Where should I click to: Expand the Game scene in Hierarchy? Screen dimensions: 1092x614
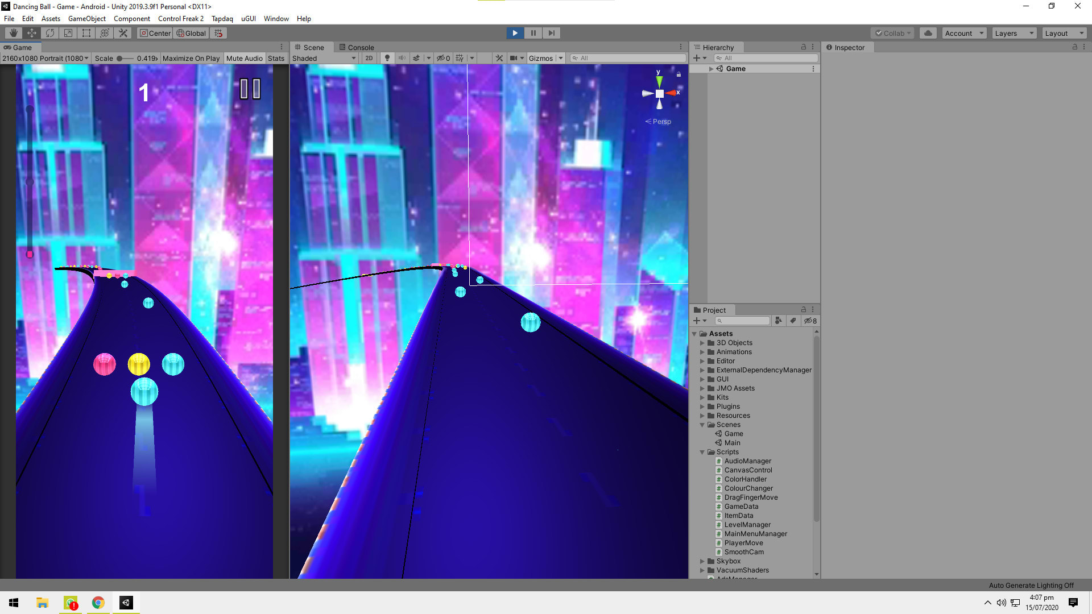[711, 69]
